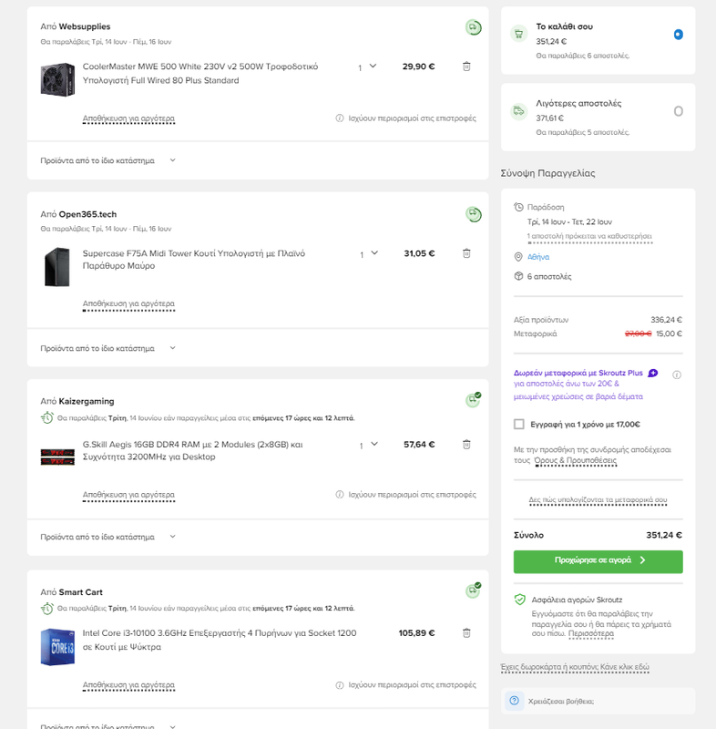This screenshot has width=716, height=729.
Task: Click the package icon beside '6 αποστολές'
Action: coord(518,276)
